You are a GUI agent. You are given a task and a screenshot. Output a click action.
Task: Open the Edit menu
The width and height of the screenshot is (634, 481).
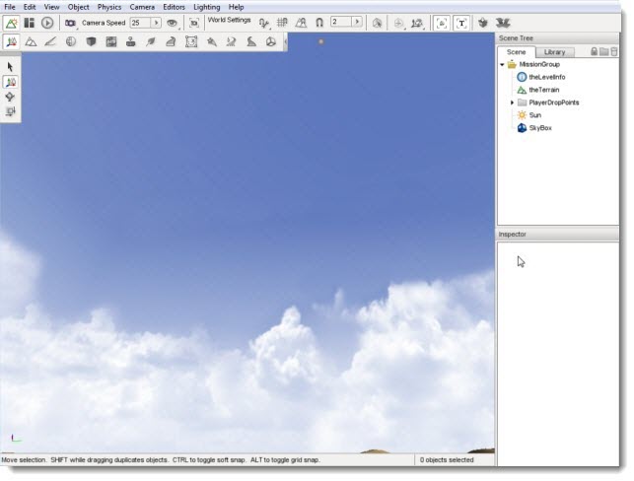click(x=30, y=7)
